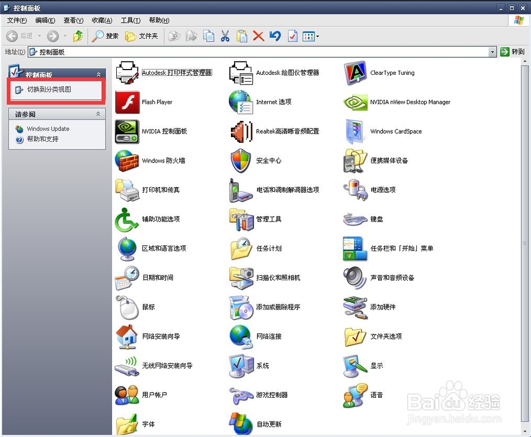Open Autodesk 打印样式管理器 icon
This screenshot has width=531, height=437.
tap(127, 73)
